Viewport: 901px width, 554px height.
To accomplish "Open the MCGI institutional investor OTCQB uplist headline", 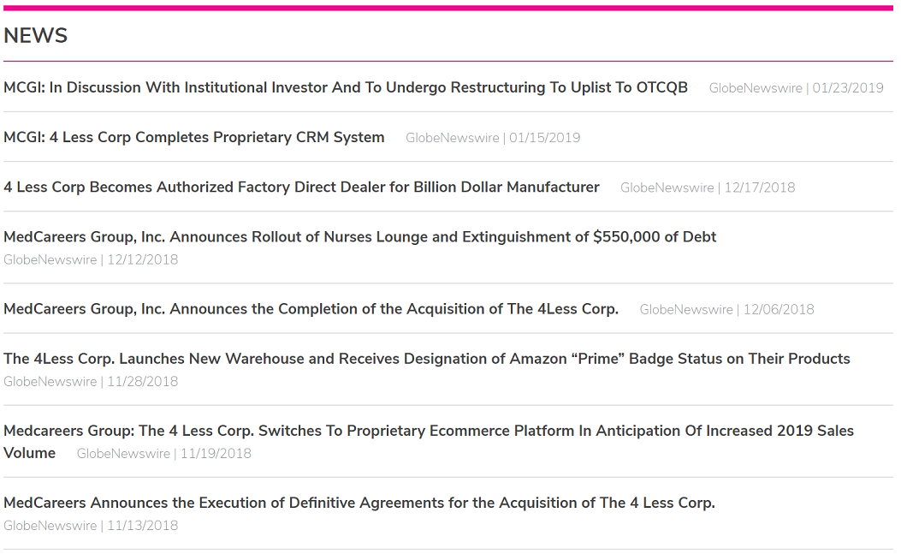I will (346, 87).
